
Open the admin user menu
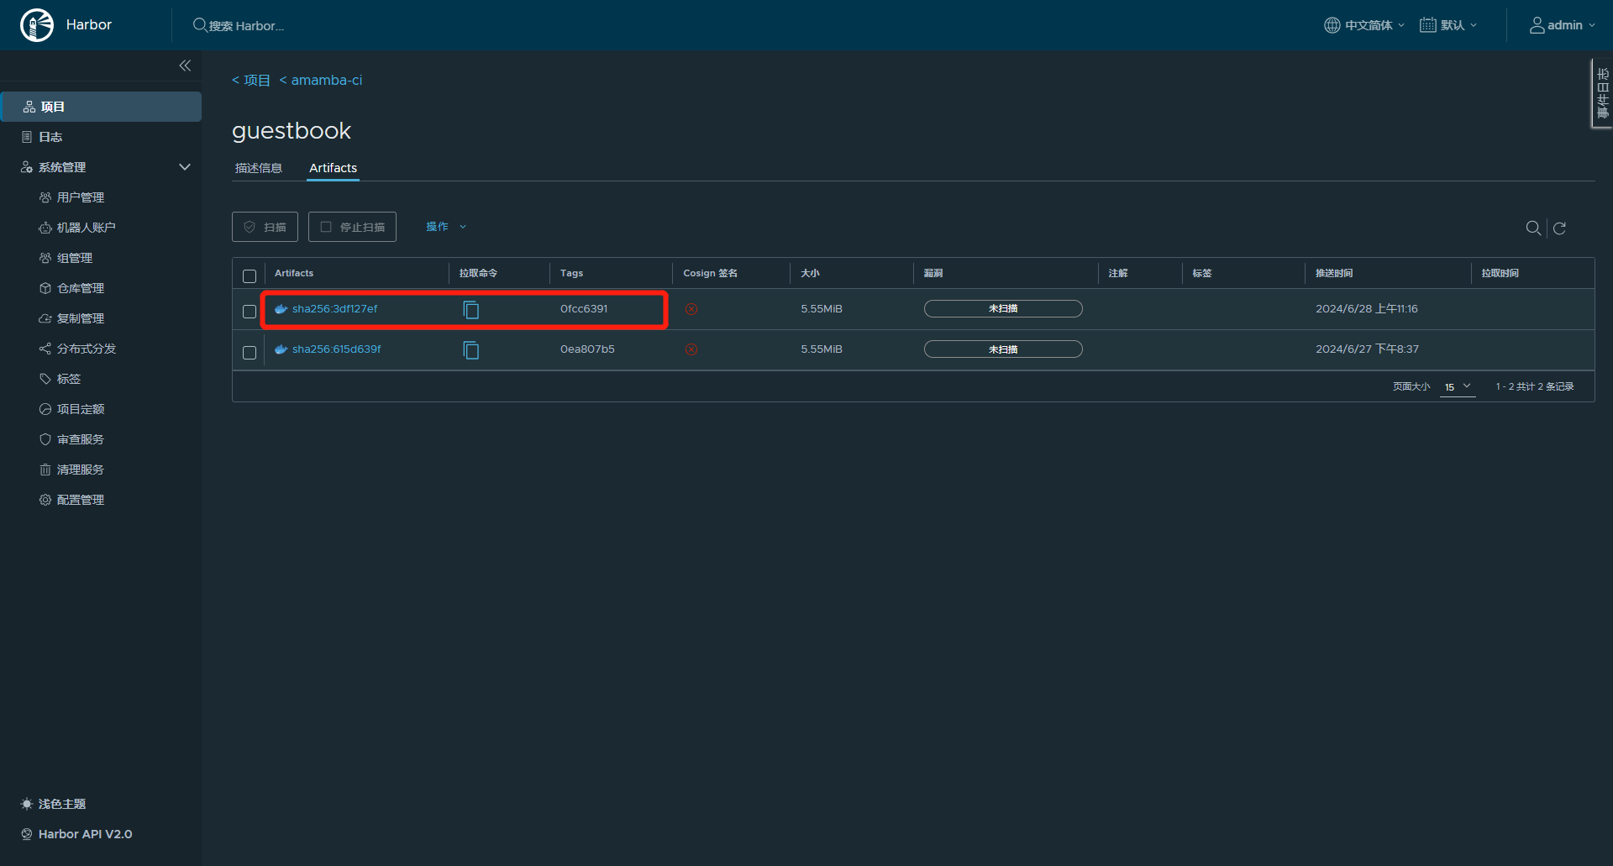coord(1562,25)
